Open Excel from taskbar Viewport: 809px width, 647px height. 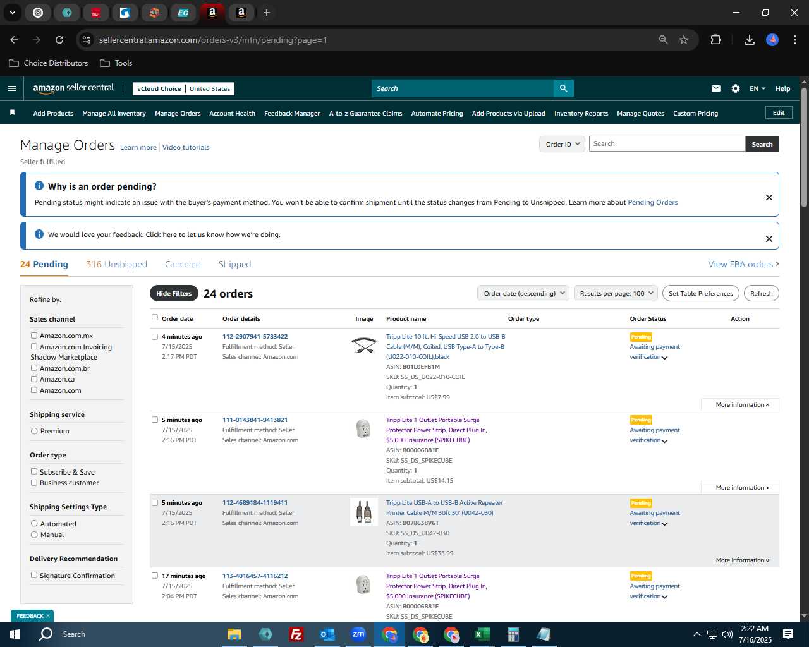pyautogui.click(x=482, y=634)
